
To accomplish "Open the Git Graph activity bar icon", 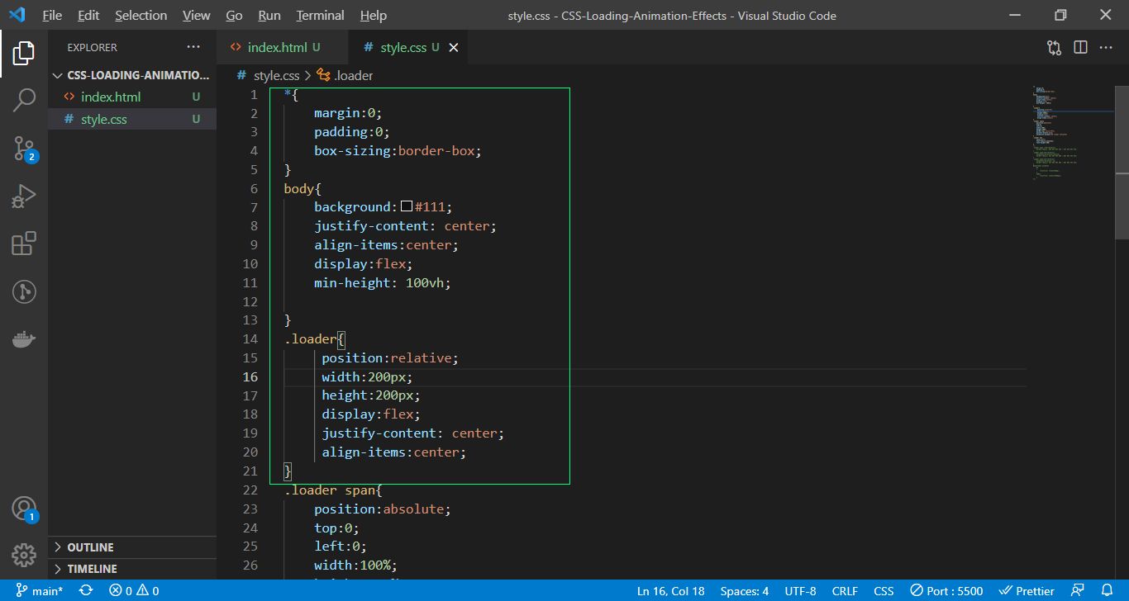I will (x=24, y=291).
